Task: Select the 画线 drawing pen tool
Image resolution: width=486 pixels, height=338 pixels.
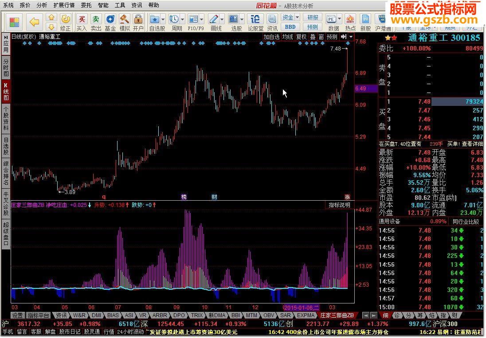Action: 214,19
